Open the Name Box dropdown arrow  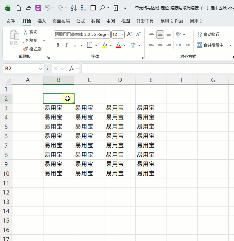coord(41,69)
